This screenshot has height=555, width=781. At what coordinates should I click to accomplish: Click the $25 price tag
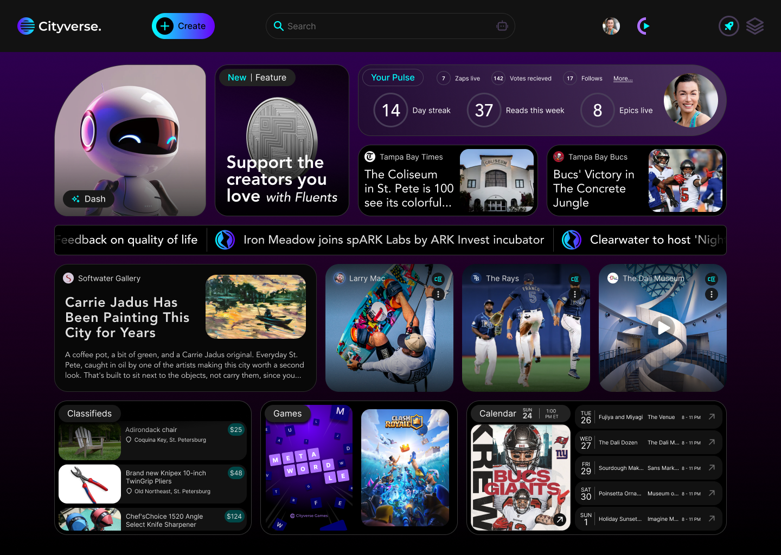236,430
